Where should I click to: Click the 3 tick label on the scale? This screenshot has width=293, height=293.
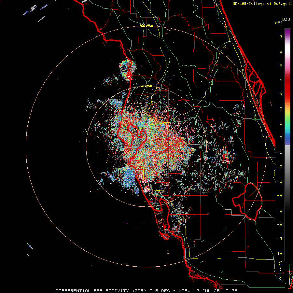click(x=281, y=94)
